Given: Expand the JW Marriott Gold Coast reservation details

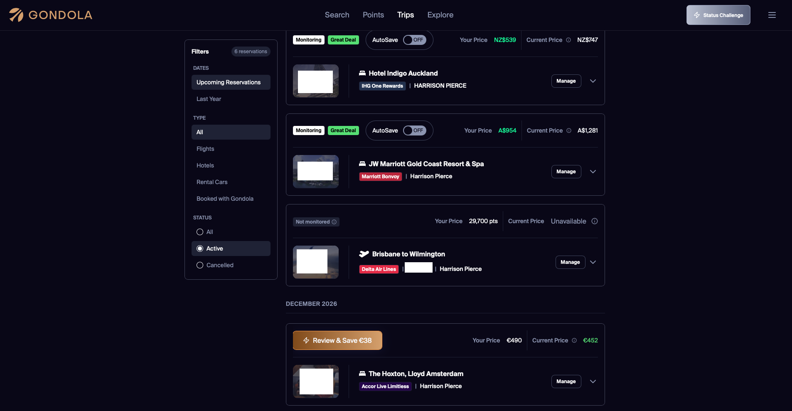Looking at the screenshot, I should (x=593, y=172).
